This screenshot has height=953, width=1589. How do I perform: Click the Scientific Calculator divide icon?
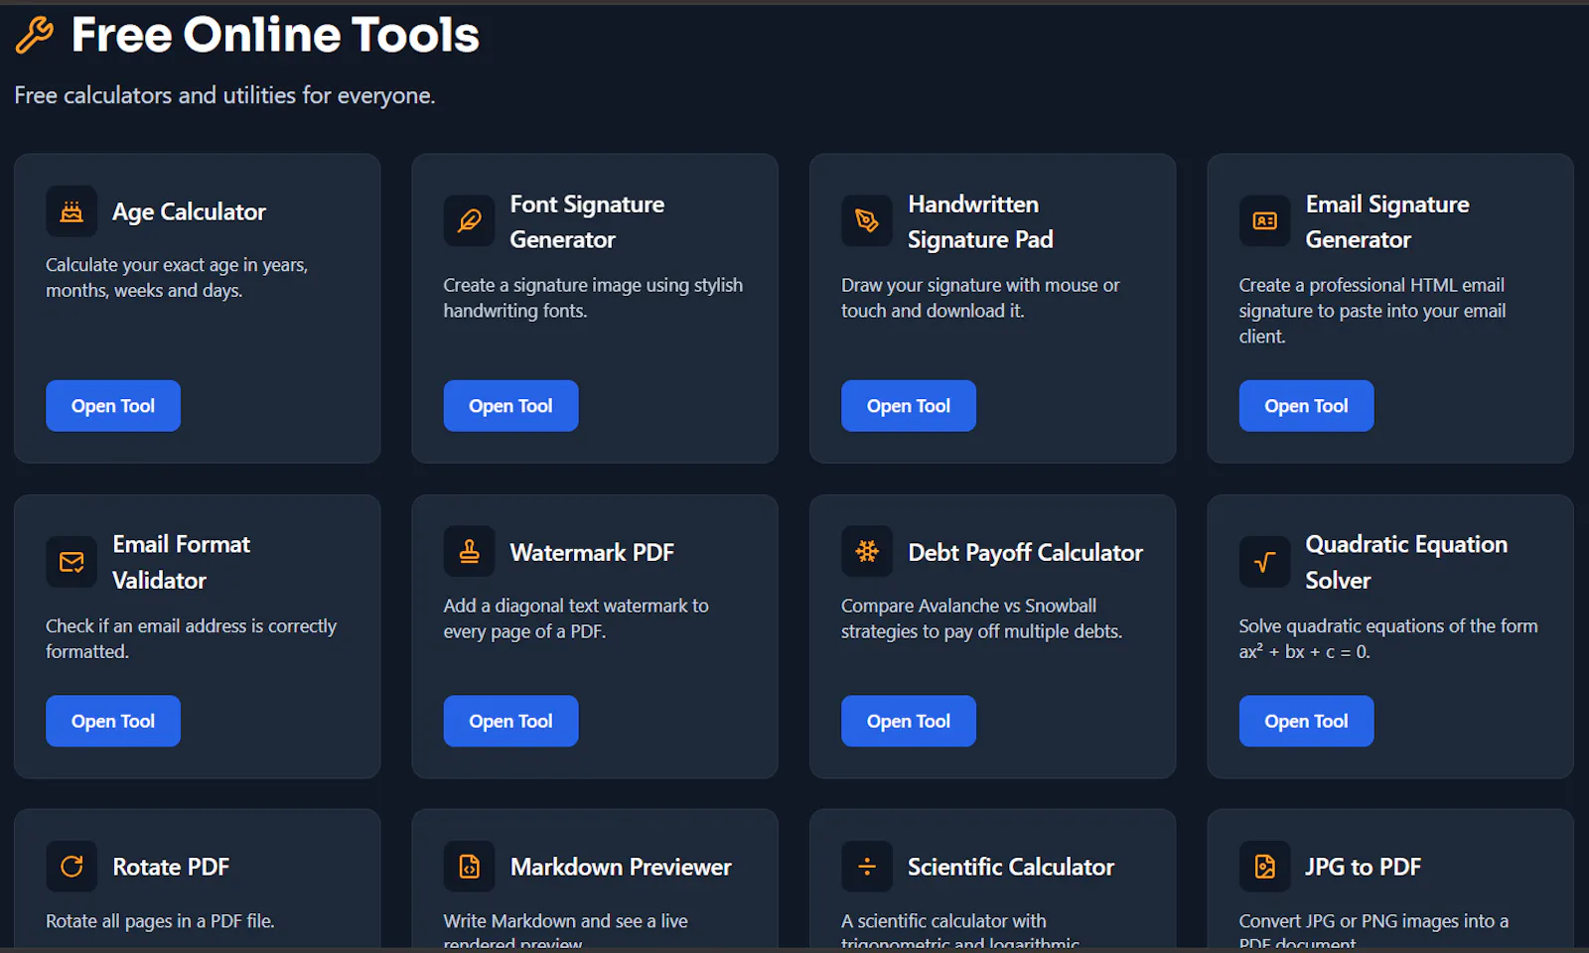pyautogui.click(x=867, y=867)
